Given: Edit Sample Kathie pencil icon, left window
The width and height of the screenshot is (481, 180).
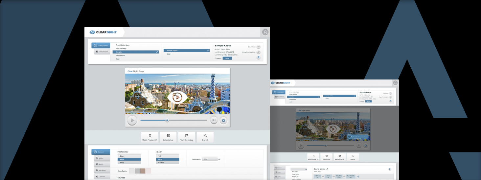Looking at the screenshot, I should [208, 51].
